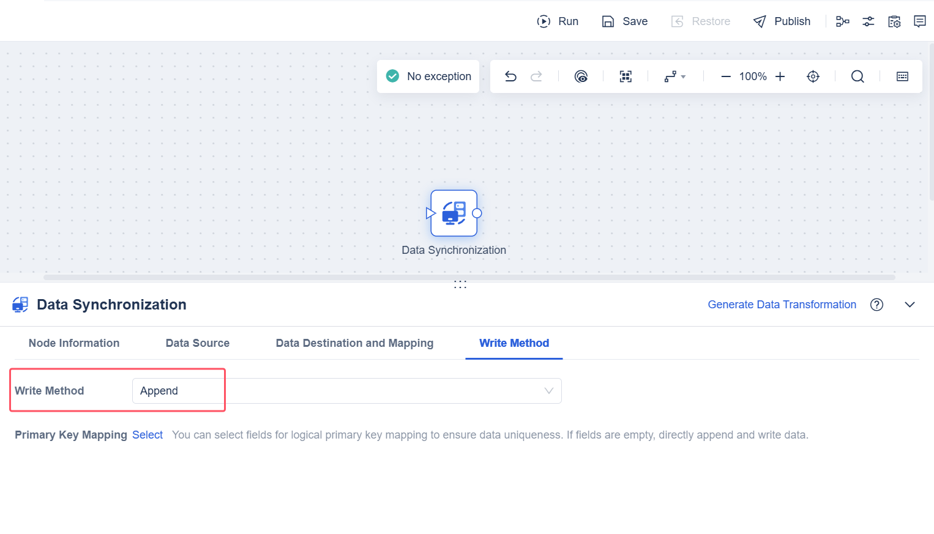Switch to the Data Source tab
This screenshot has width=934, height=534.
[198, 343]
